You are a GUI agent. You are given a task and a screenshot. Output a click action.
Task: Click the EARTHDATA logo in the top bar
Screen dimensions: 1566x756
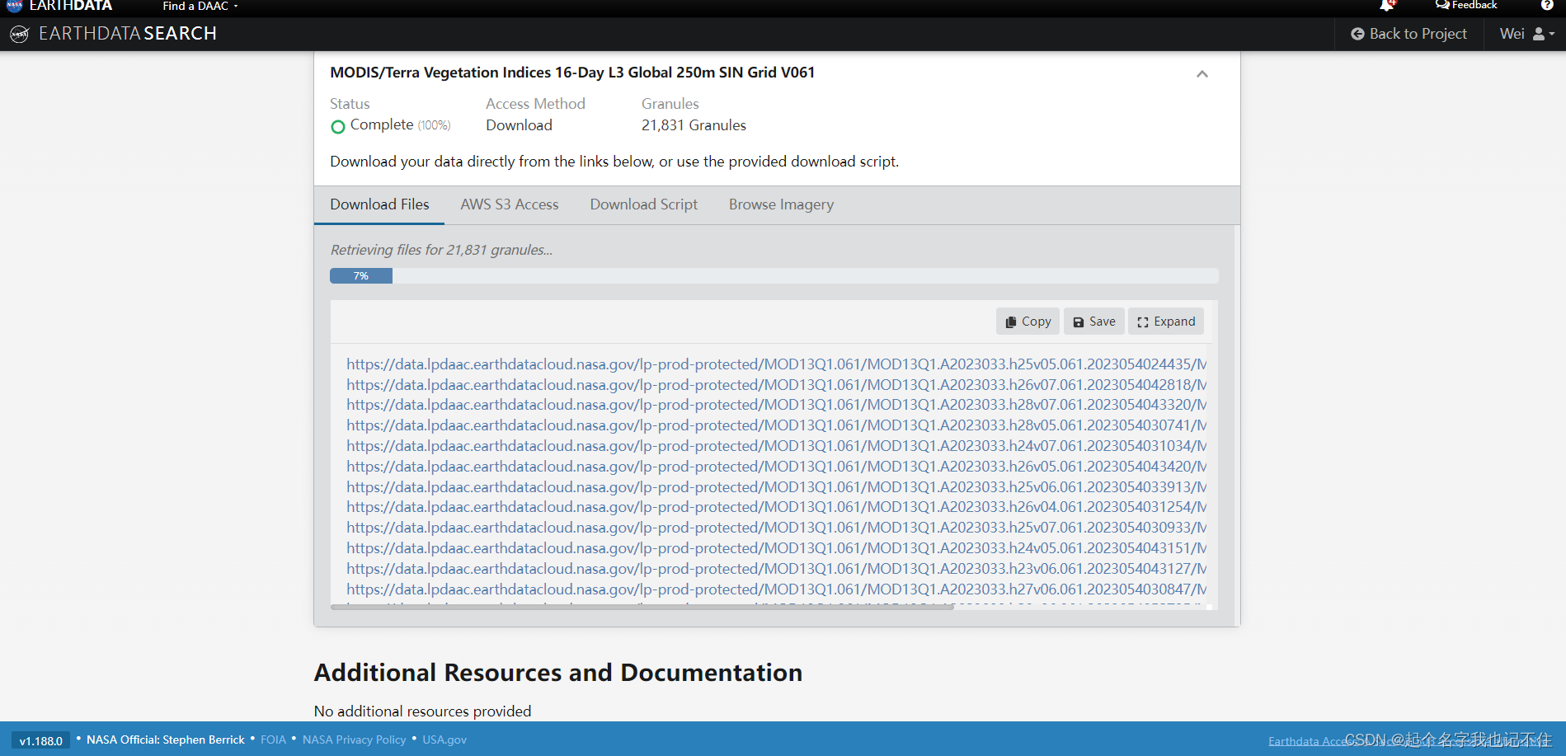click(59, 6)
